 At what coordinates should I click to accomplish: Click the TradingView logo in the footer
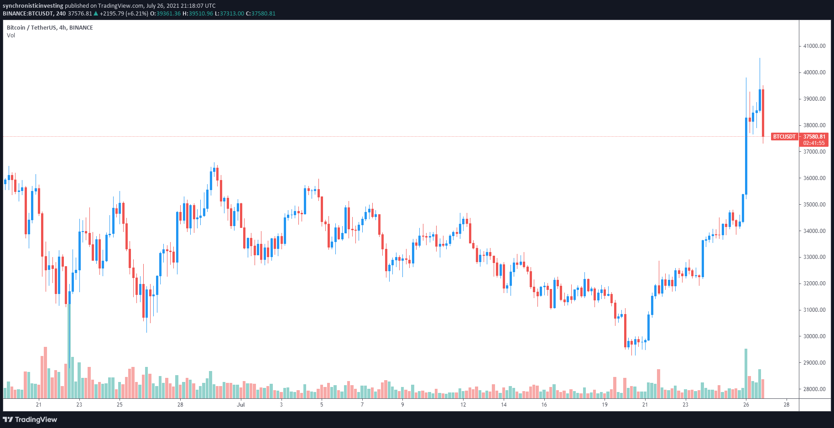(30, 419)
